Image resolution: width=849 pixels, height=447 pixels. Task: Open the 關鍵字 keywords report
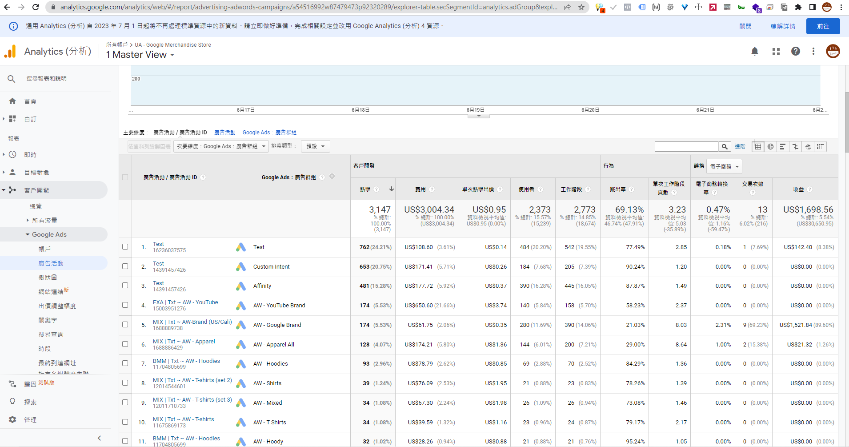(x=48, y=320)
